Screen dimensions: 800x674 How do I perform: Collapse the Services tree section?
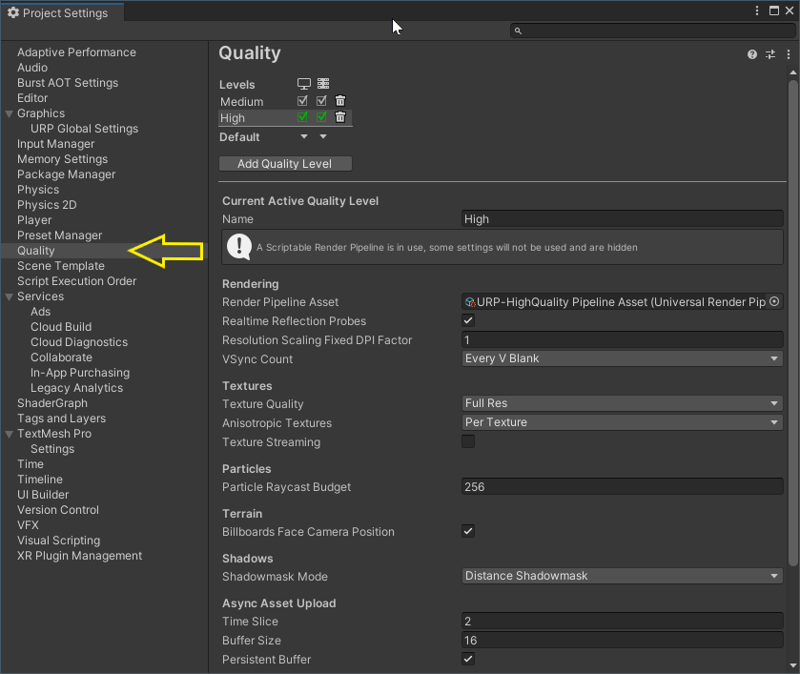(10, 296)
